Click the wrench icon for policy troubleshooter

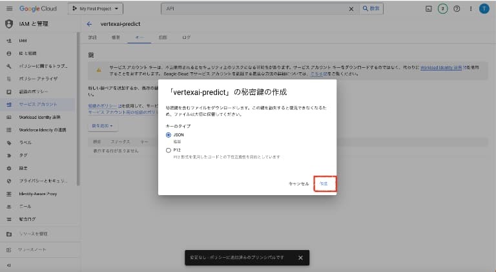(9, 66)
